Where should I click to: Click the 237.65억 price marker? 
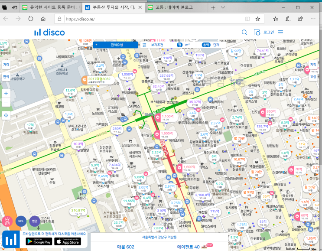[166, 77]
